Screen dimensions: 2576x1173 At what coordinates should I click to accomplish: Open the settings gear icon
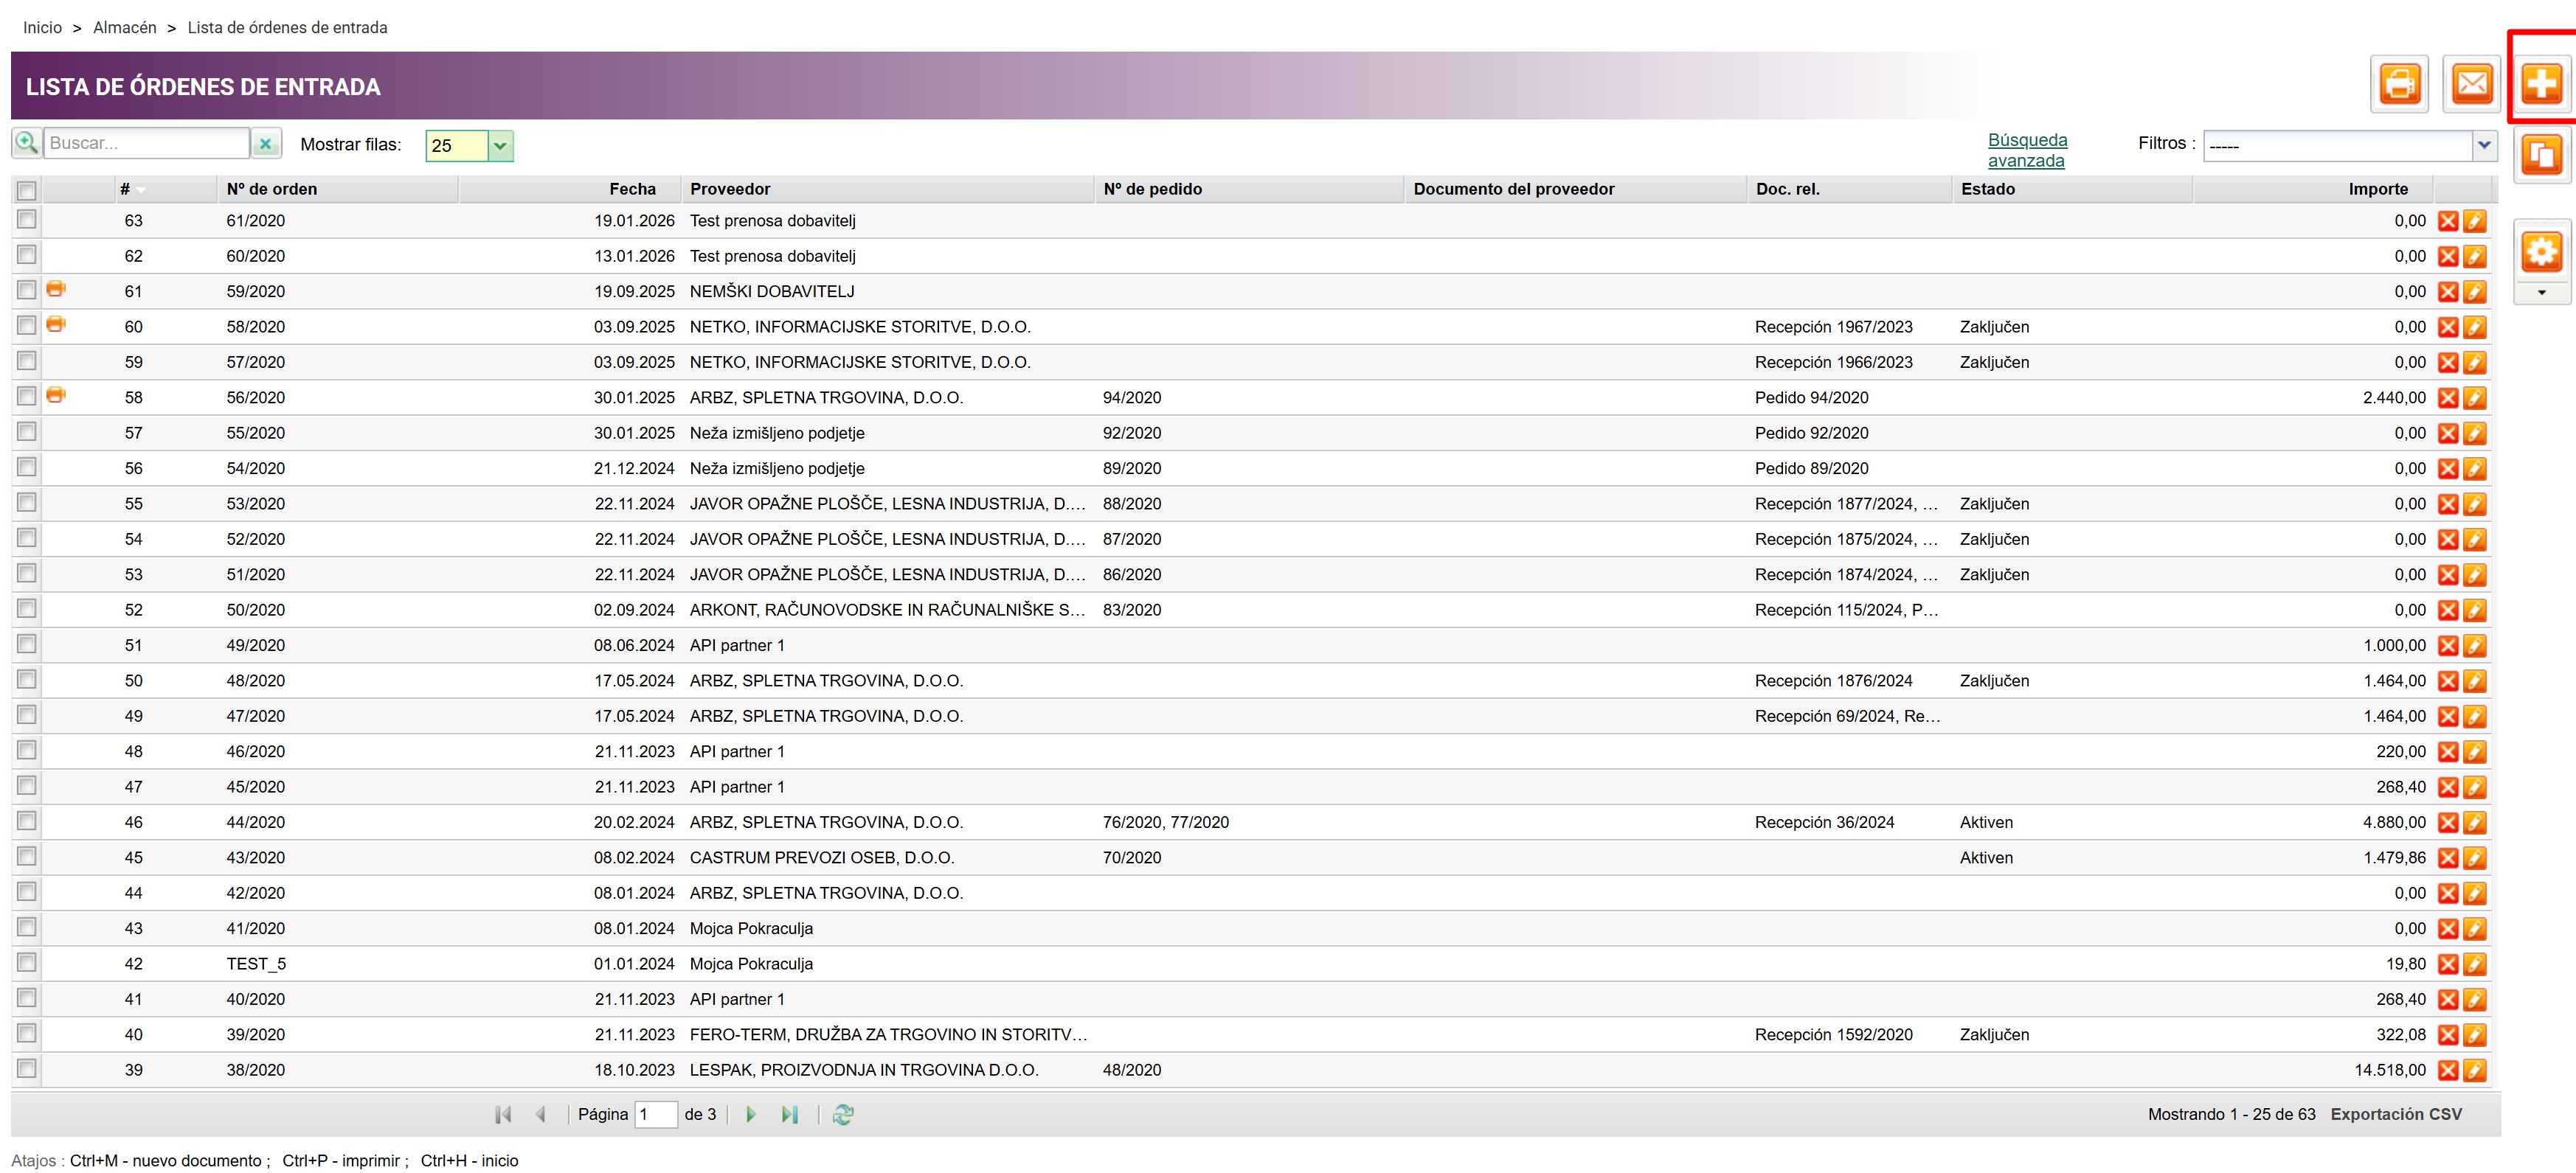pyautogui.click(x=2541, y=252)
